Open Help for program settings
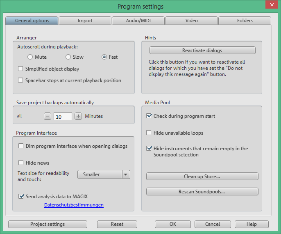 252,224
